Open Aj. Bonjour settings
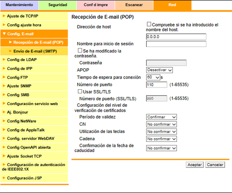 click(x=34, y=112)
